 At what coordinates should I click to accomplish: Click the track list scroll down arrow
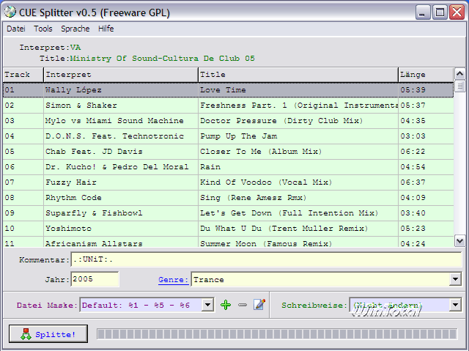pos(459,240)
